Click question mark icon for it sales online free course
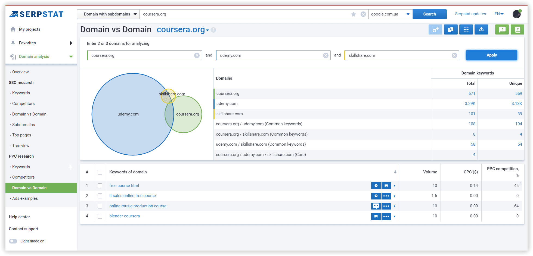 tap(376, 196)
